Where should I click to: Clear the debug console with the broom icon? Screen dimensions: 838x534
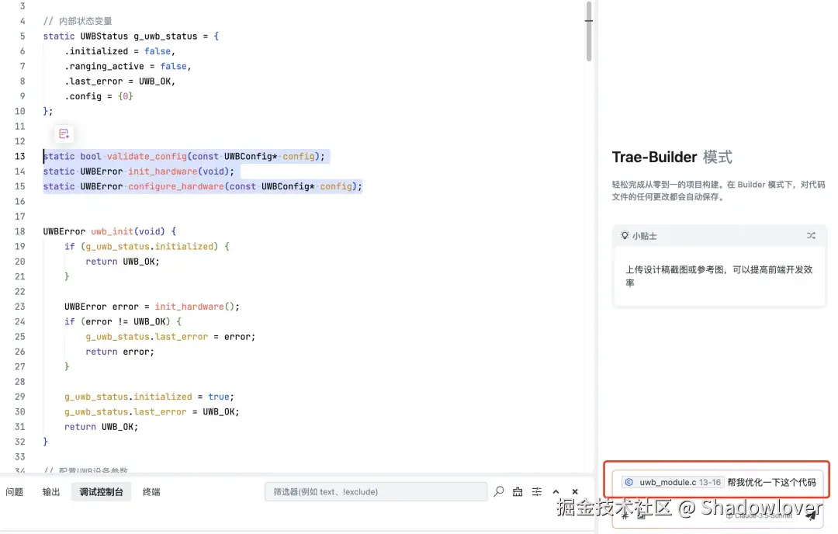518,491
